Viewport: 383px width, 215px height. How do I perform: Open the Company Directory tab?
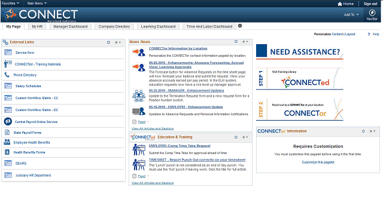pyautogui.click(x=114, y=26)
